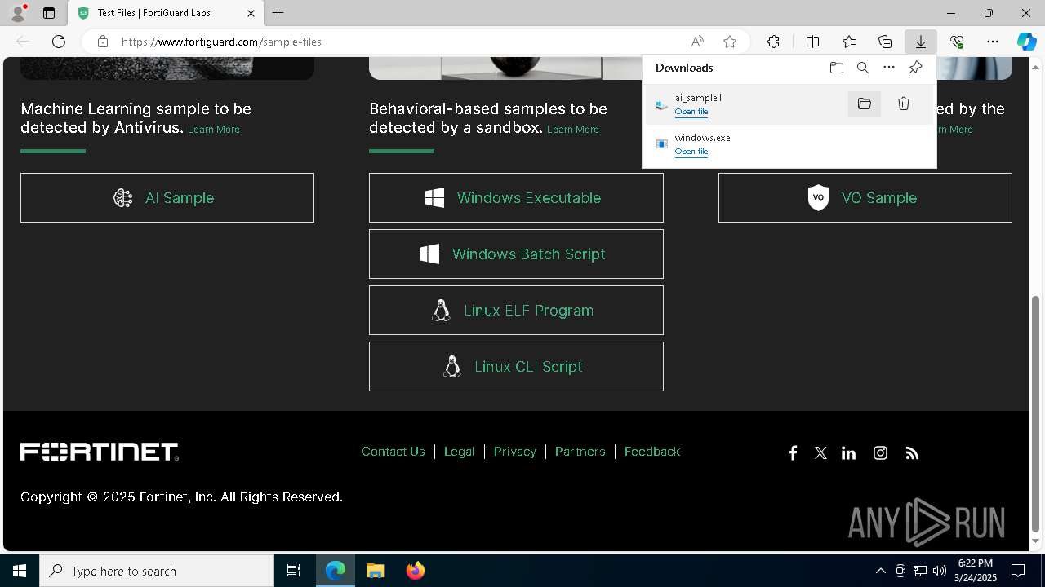Select the windows.exe download entry
Screen dimensions: 1045x587
[789, 144]
